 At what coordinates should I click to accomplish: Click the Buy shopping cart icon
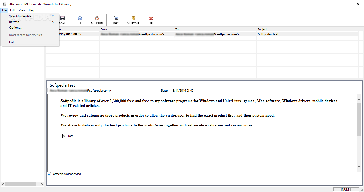tap(116, 18)
